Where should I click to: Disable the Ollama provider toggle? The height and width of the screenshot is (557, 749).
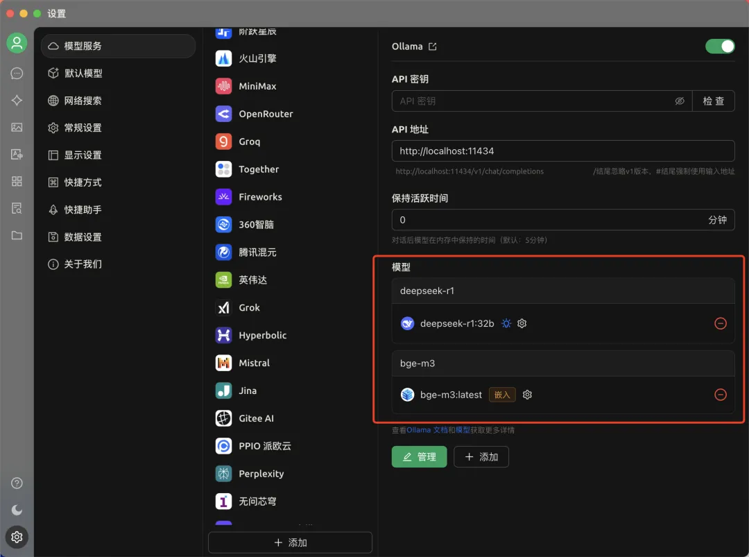[720, 46]
